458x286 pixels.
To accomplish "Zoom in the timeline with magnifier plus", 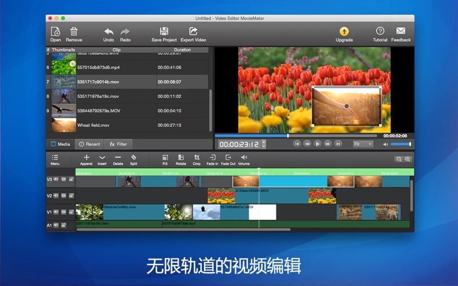I will pyautogui.click(x=407, y=160).
